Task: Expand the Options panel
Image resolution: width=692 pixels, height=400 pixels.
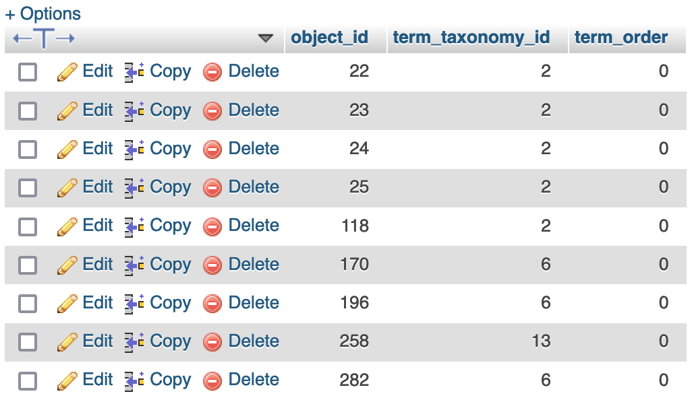Action: (43, 13)
